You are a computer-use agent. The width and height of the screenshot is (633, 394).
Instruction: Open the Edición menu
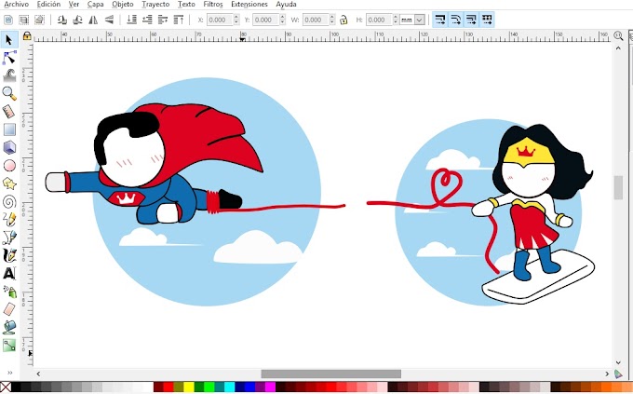tap(48, 5)
